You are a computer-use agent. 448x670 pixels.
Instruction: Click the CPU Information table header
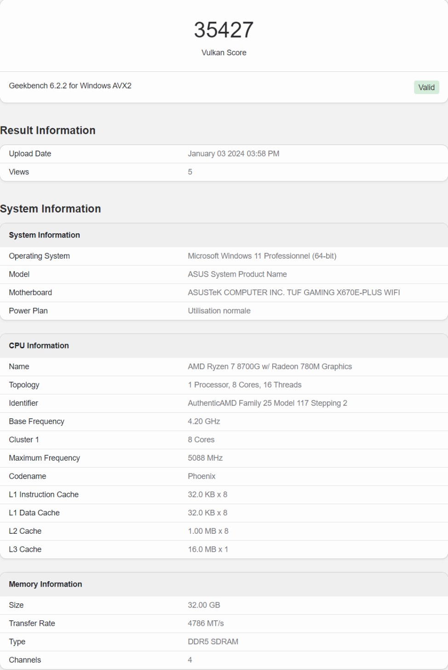point(39,346)
